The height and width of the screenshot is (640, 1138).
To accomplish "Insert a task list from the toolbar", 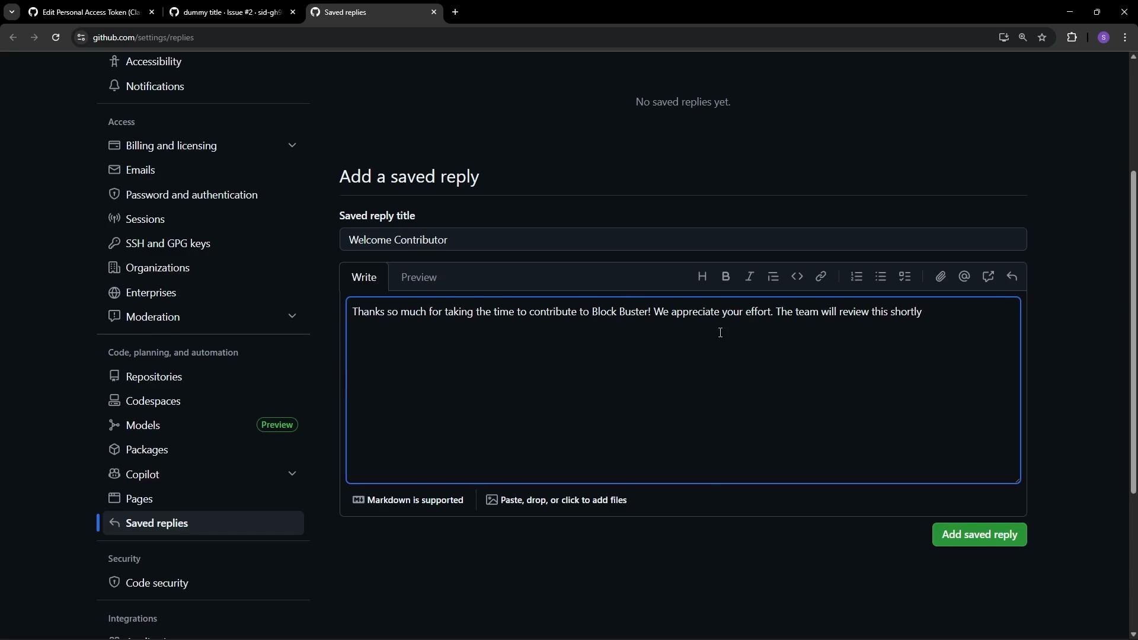I will (x=904, y=277).
